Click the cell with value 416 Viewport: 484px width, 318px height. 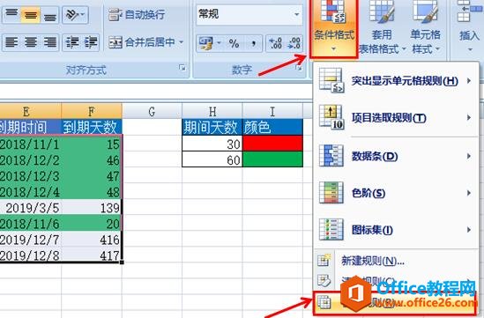point(92,240)
